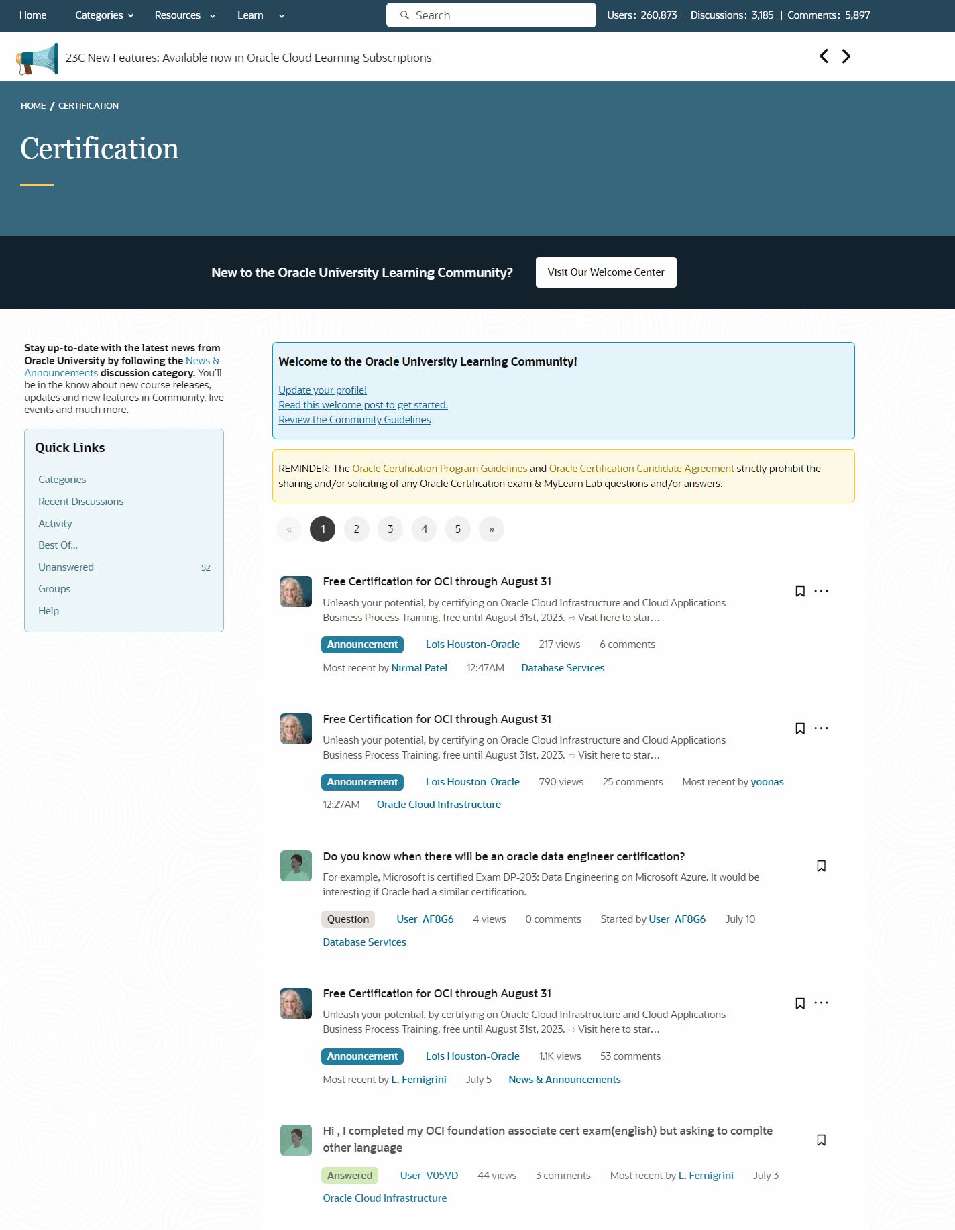Open options menu for first announcement post
Image resolution: width=955 pixels, height=1230 pixels.
click(x=821, y=591)
